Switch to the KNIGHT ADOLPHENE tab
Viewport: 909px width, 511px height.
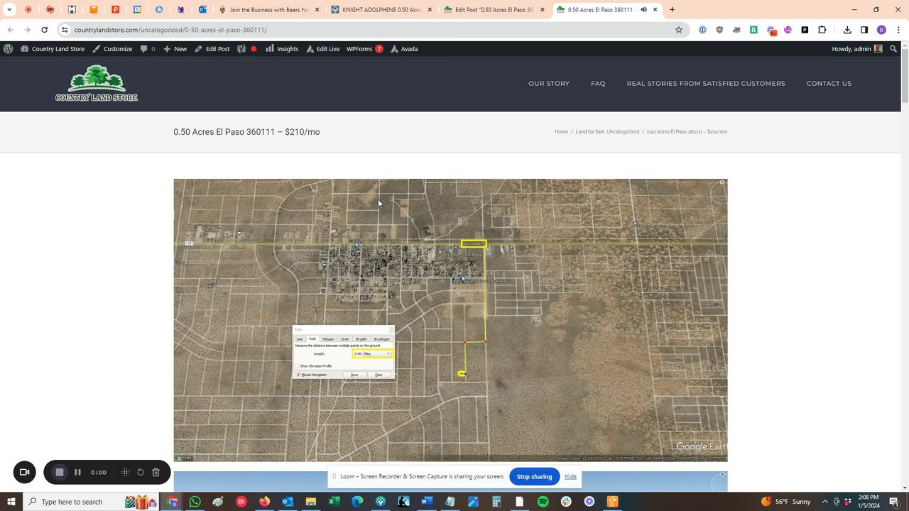click(381, 10)
